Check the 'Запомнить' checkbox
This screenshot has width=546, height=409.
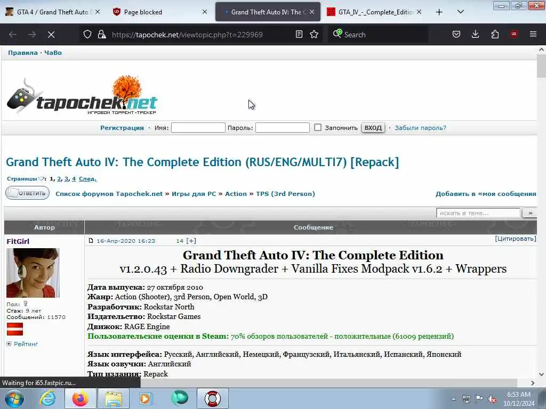(318, 127)
